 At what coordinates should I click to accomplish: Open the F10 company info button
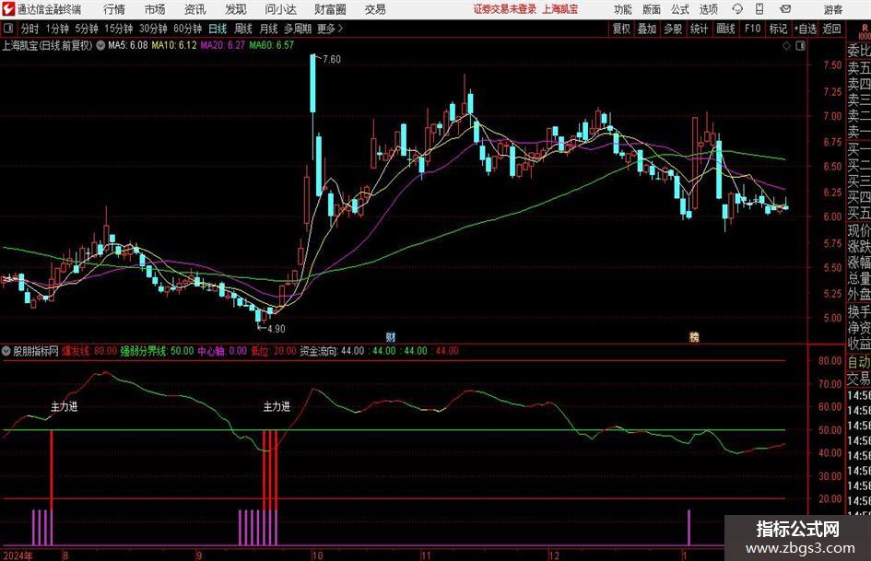point(752,29)
